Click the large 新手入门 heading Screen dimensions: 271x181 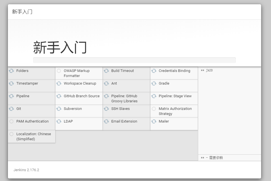tap(60, 47)
